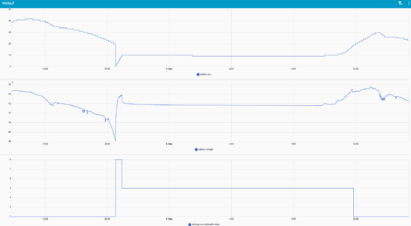Toggle the battery voltage legend entry

point(204,150)
